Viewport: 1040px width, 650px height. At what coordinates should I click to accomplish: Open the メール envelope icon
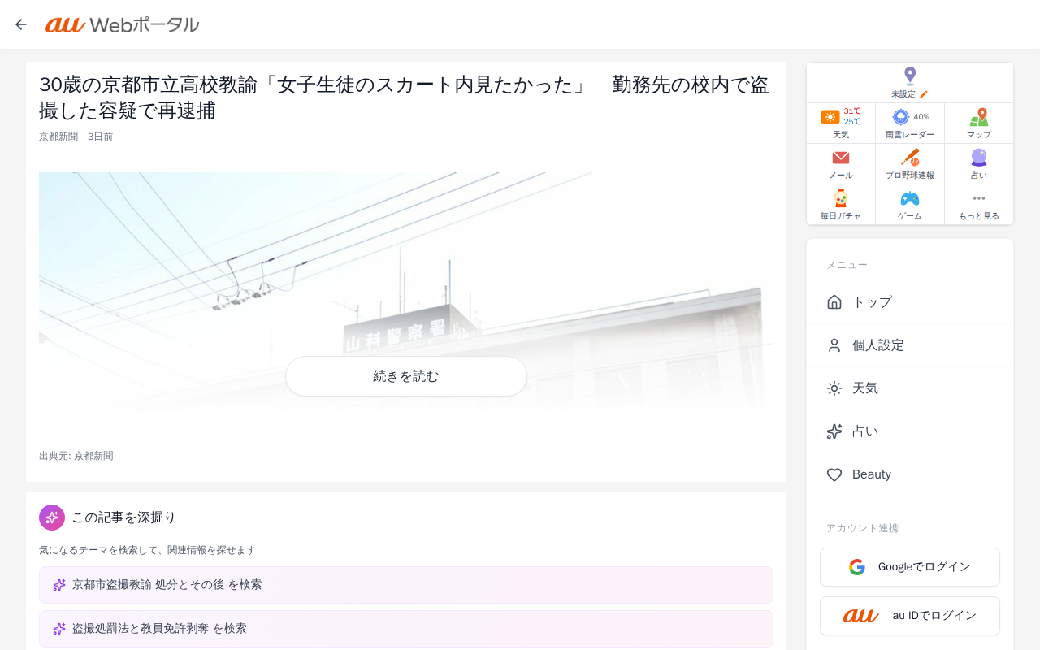click(x=841, y=158)
